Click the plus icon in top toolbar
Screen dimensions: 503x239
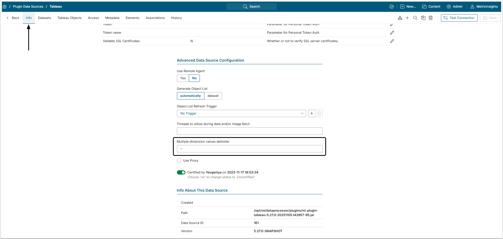coord(407,18)
